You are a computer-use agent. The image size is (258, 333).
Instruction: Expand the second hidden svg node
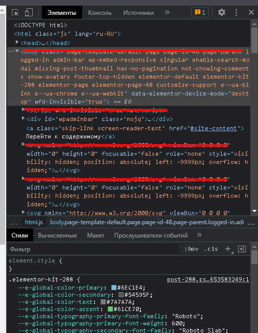pyautogui.click(x=23, y=178)
